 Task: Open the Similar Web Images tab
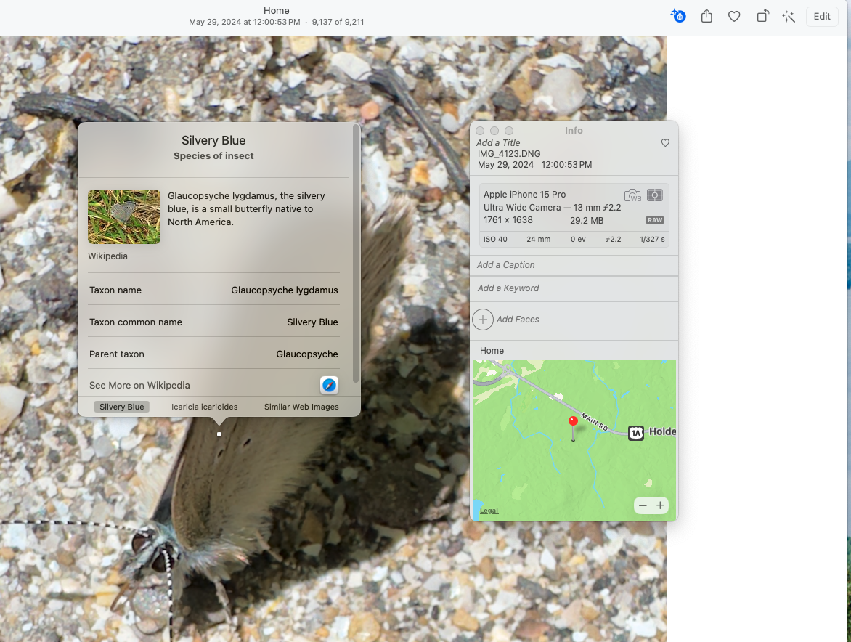[301, 407]
